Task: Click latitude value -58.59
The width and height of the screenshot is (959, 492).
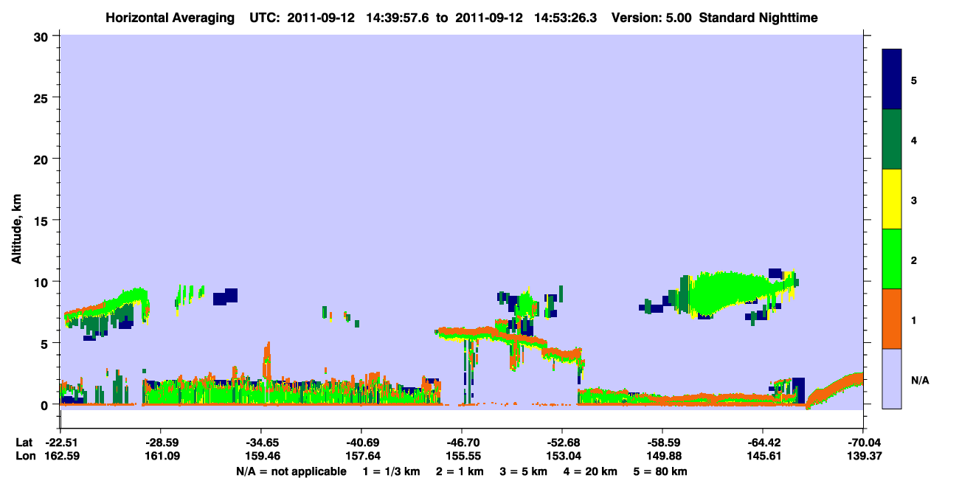Action: 662,443
